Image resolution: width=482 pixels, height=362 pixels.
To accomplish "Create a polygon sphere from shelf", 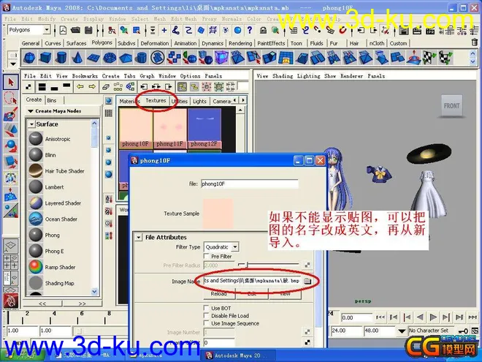I will (x=29, y=58).
